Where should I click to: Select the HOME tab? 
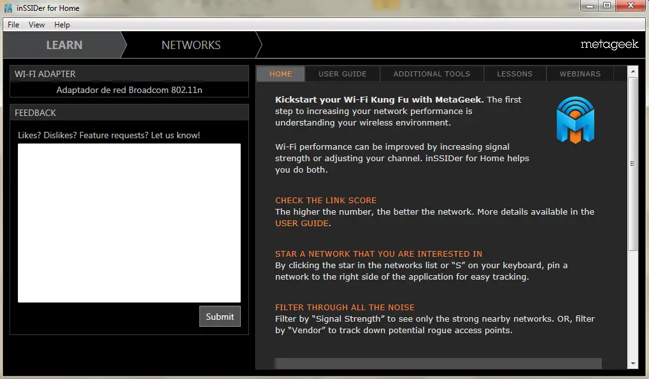tap(281, 74)
